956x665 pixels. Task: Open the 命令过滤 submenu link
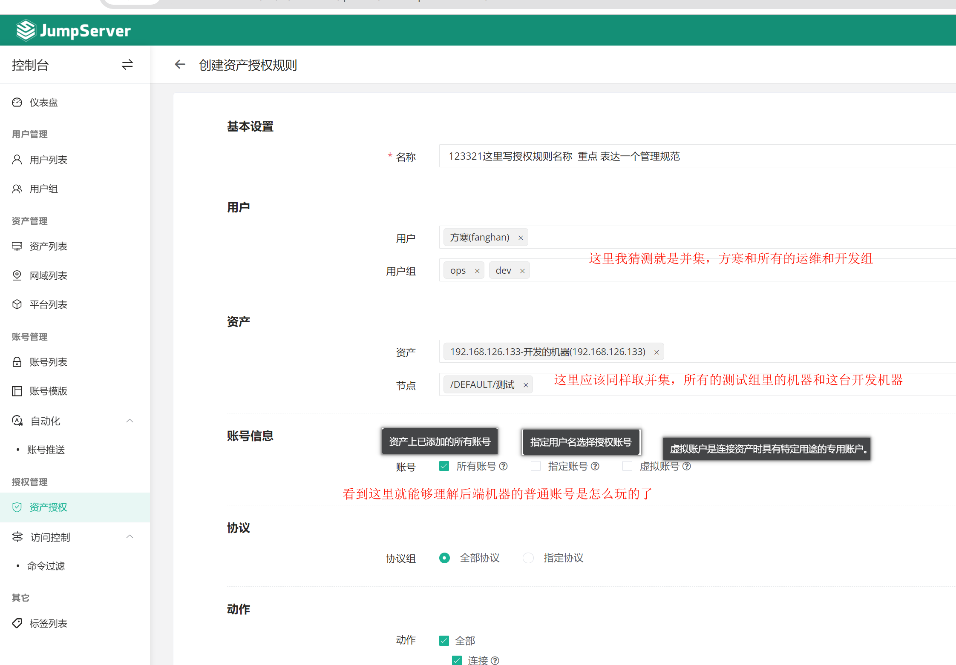tap(46, 566)
